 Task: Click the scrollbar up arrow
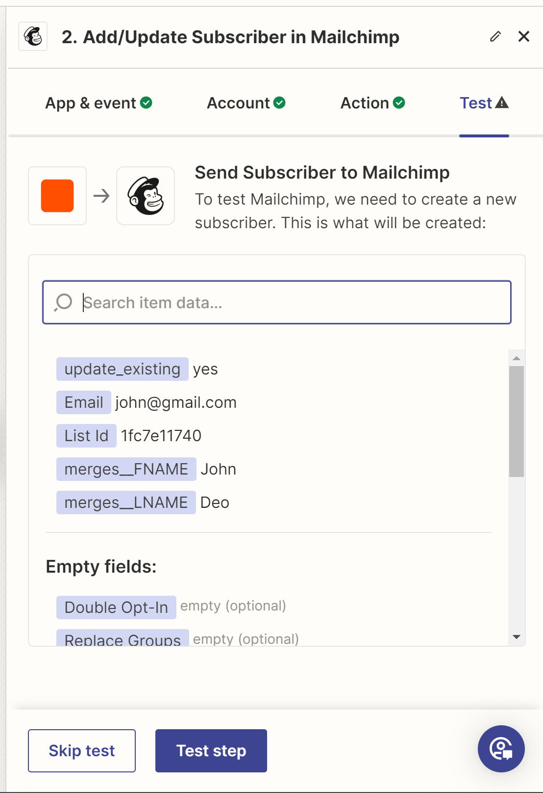click(517, 358)
